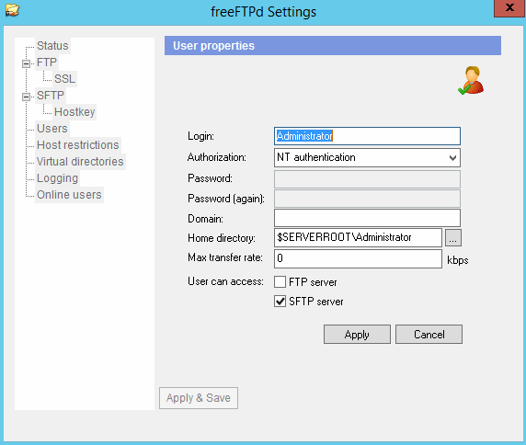The image size is (526, 445).
Task: Click the User properties header
Action: 333,46
